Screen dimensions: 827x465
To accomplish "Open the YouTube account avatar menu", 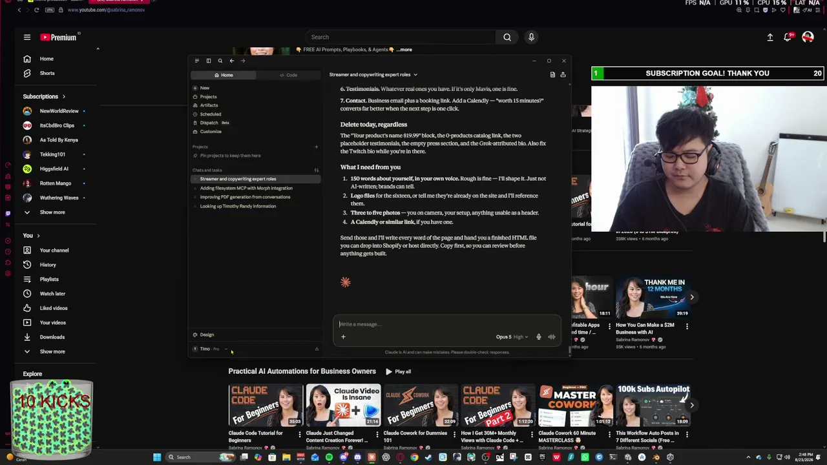I will pos(808,37).
